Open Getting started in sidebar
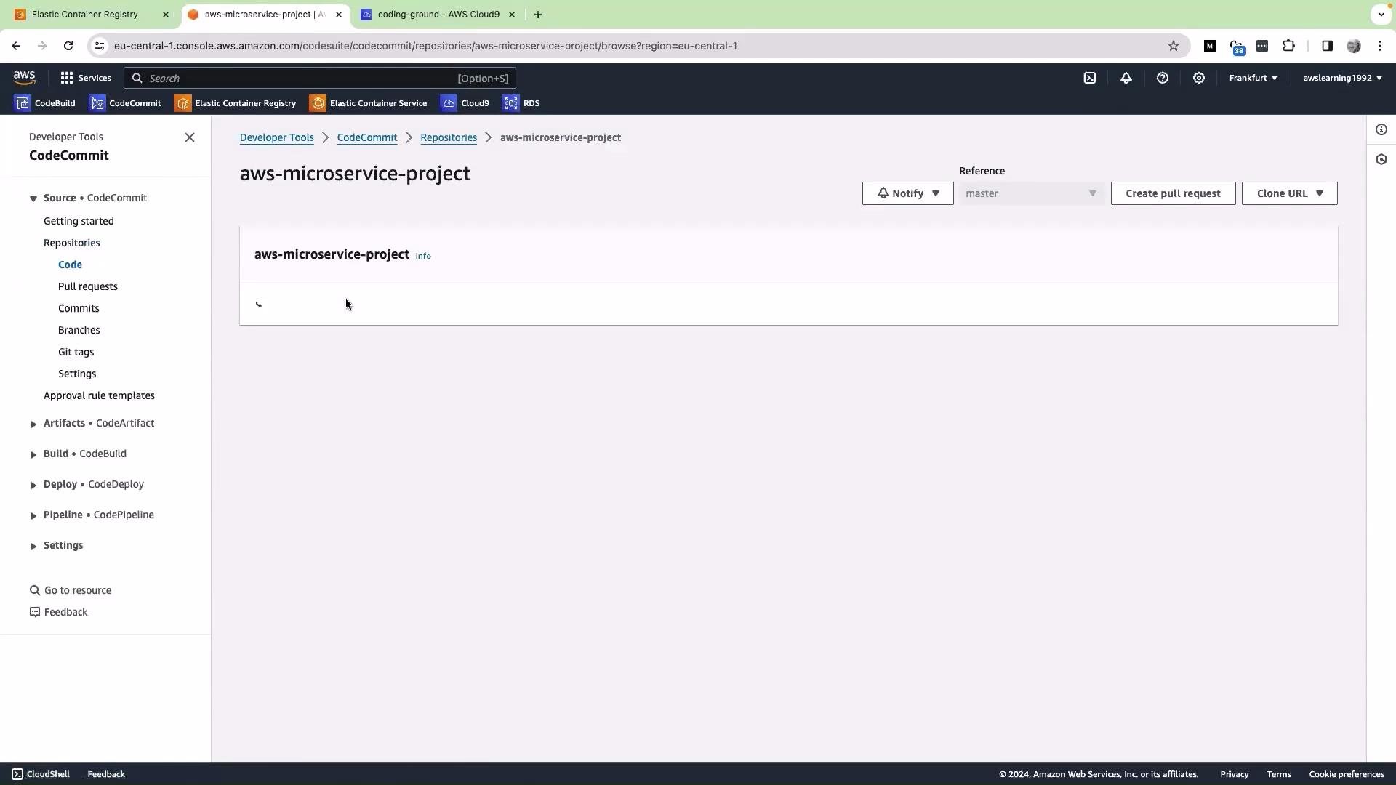The image size is (1396, 785). click(79, 221)
